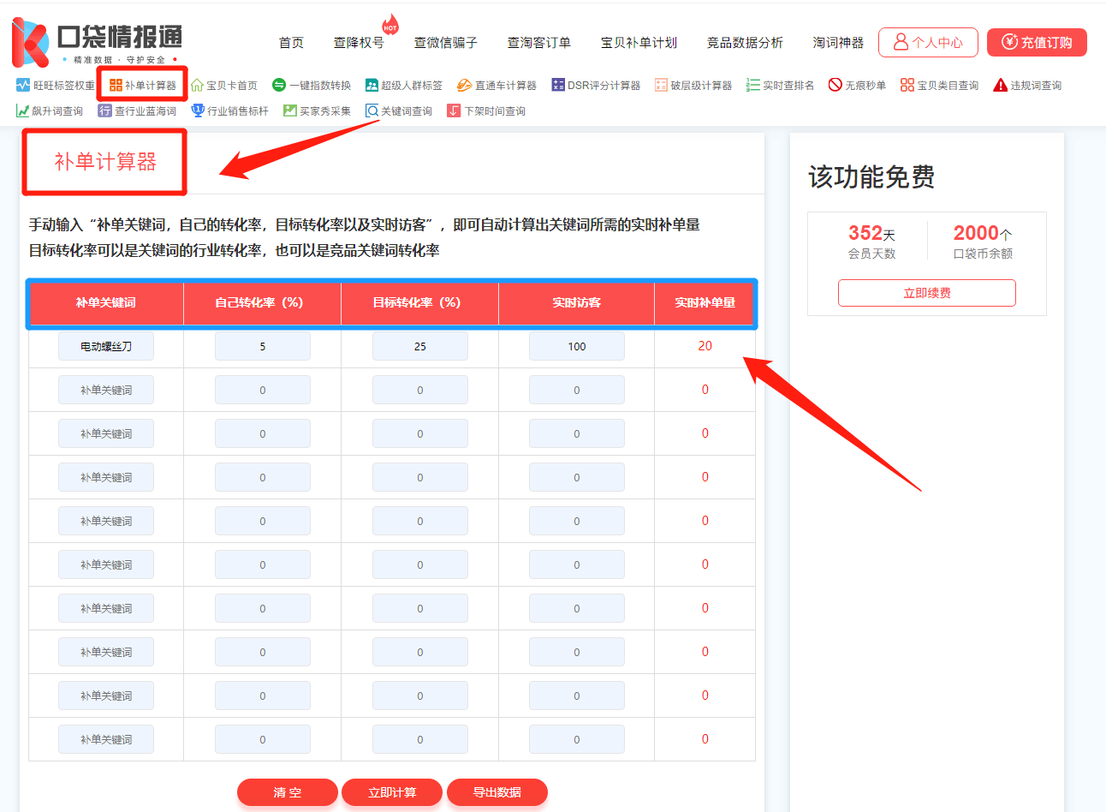Click the 买家秀采集 picture icon
1106x812 pixels.
point(290,110)
